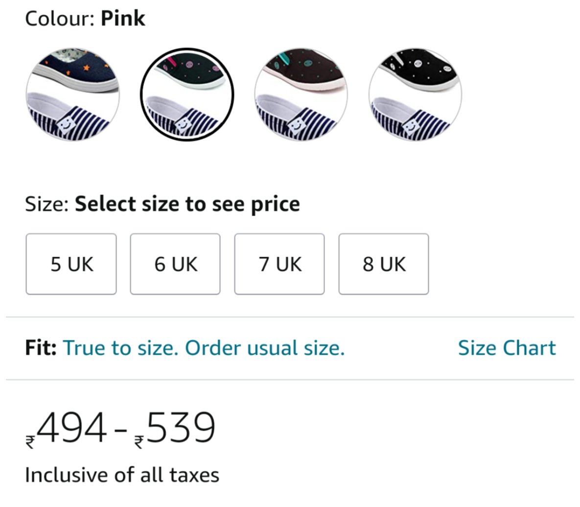Select the 8 UK size box
This screenshot has width=580, height=507.
pyautogui.click(x=384, y=264)
